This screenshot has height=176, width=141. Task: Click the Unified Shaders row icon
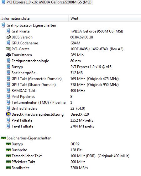point(8,108)
